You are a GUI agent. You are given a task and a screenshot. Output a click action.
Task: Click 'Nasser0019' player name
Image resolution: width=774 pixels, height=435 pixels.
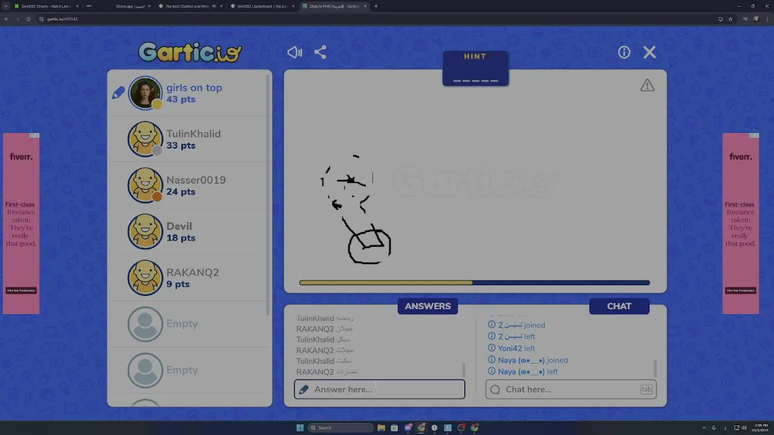tap(196, 180)
